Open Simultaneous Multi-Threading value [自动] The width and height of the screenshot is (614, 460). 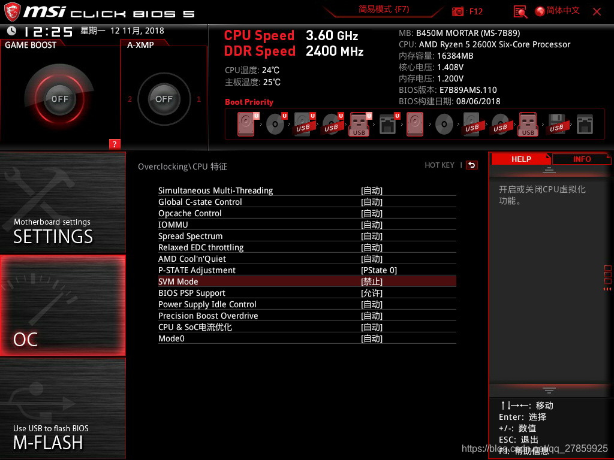[371, 190]
